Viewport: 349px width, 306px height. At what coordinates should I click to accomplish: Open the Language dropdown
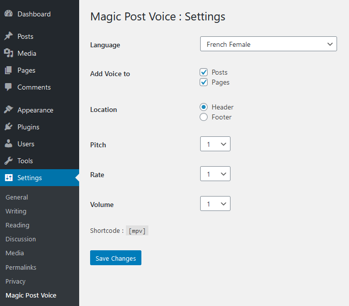(268, 44)
